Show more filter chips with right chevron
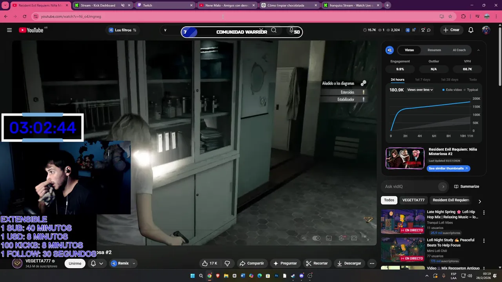The image size is (502, 282). (x=479, y=201)
